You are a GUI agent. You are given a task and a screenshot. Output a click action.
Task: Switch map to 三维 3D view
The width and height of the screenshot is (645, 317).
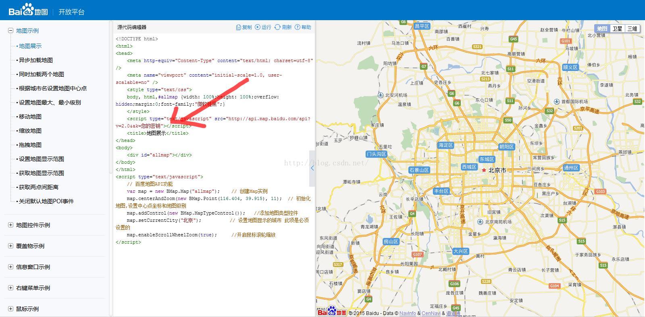tap(632, 29)
